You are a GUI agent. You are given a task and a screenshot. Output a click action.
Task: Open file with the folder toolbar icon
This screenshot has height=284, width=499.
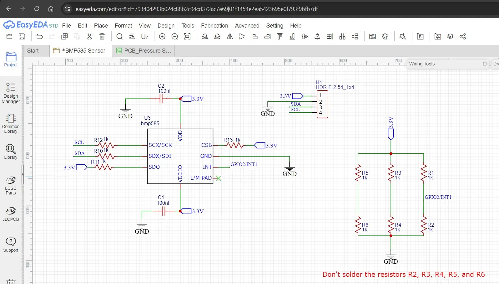pyautogui.click(x=9, y=36)
